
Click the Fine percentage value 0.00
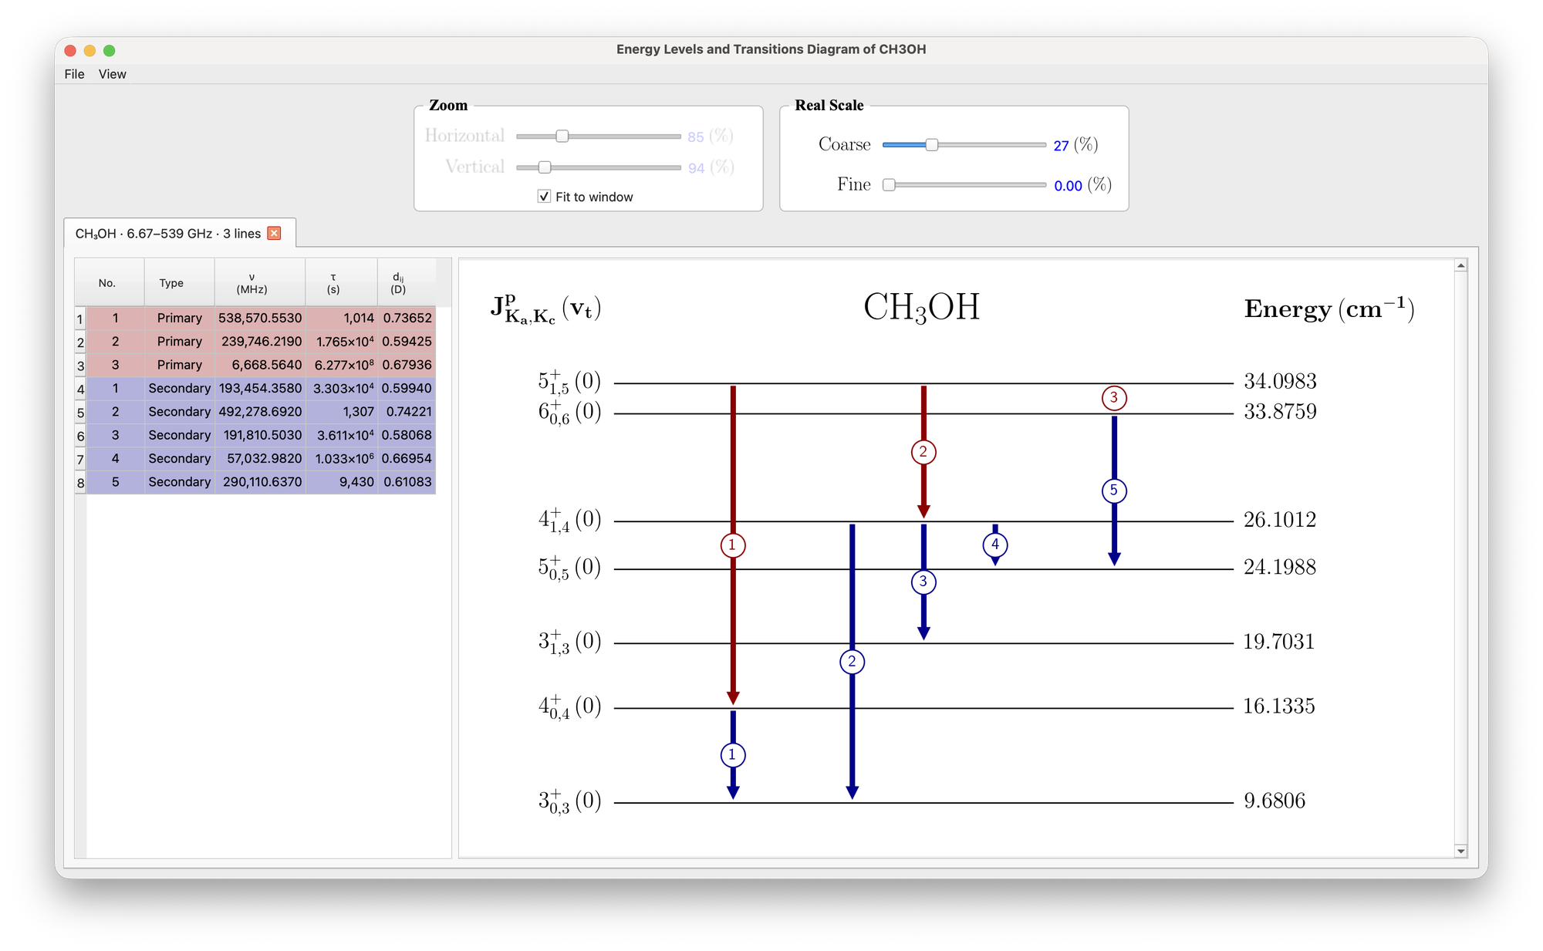coord(1068,186)
